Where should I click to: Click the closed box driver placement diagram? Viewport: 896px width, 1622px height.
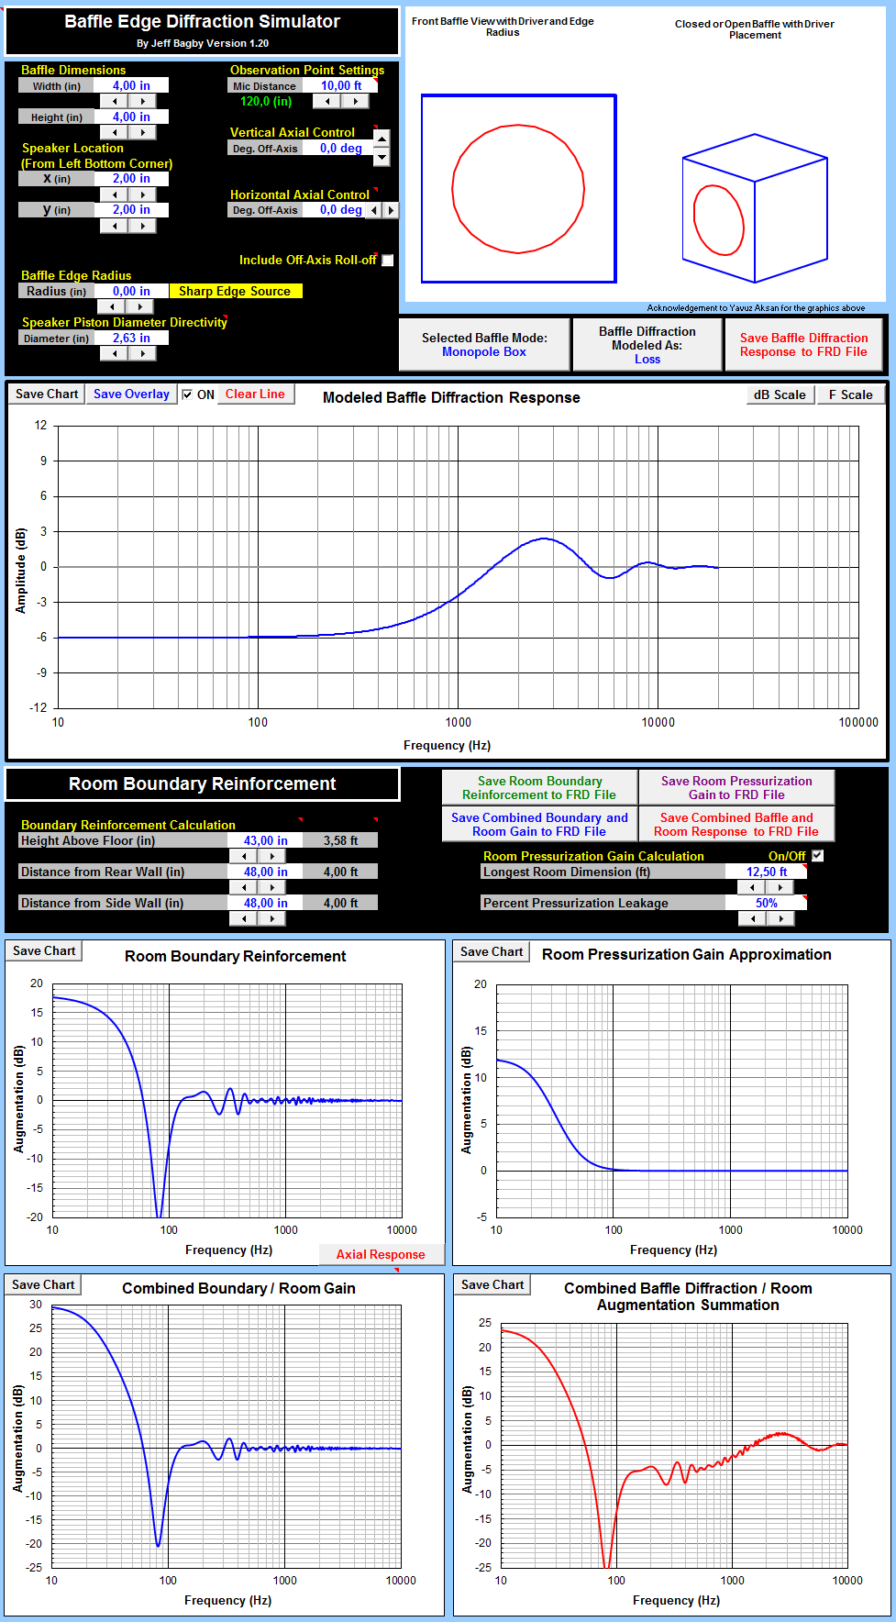pos(755,207)
